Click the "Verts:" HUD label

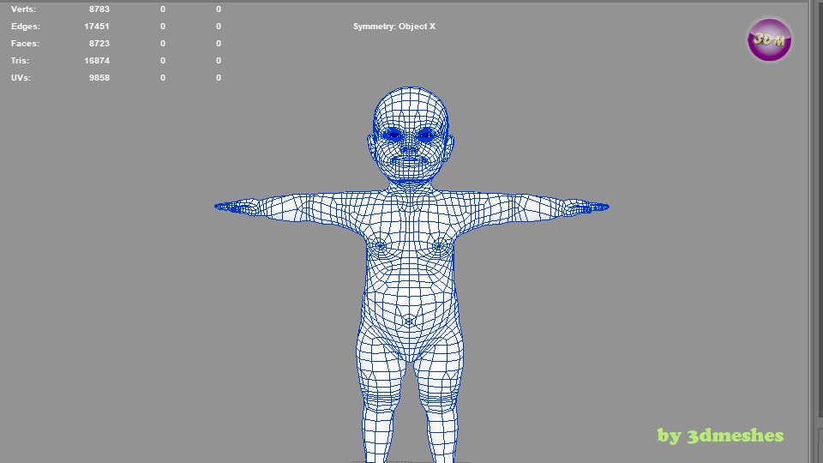tap(23, 9)
